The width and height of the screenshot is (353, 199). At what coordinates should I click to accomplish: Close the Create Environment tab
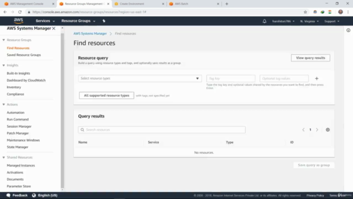pos(163,4)
